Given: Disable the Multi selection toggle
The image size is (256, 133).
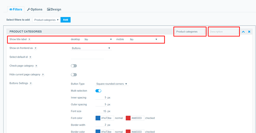Looking at the screenshot, I should (98, 91).
